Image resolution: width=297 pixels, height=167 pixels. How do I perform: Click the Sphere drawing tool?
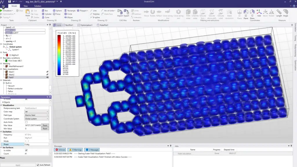[x=57, y=11]
